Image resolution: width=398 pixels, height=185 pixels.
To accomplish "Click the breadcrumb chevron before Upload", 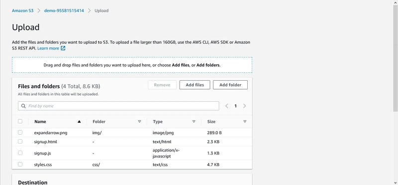I will pyautogui.click(x=90, y=10).
